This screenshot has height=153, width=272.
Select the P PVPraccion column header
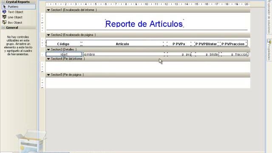tap(233, 44)
